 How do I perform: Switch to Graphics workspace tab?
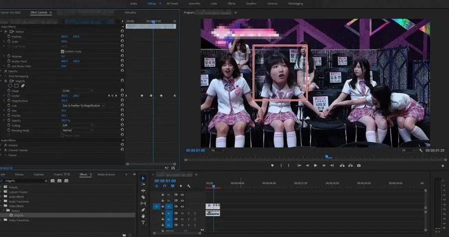[251, 3]
